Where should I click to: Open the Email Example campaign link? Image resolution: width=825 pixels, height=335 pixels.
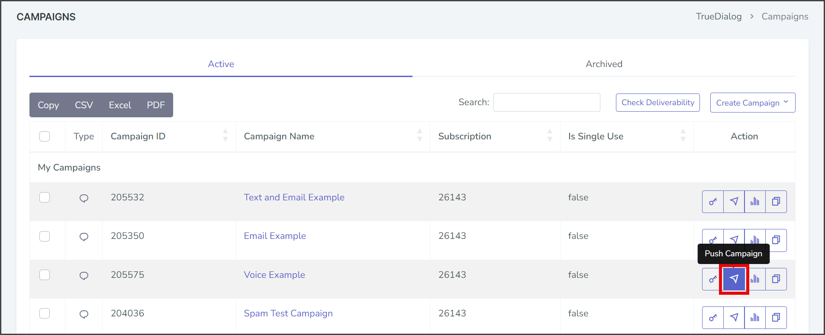[x=275, y=236]
